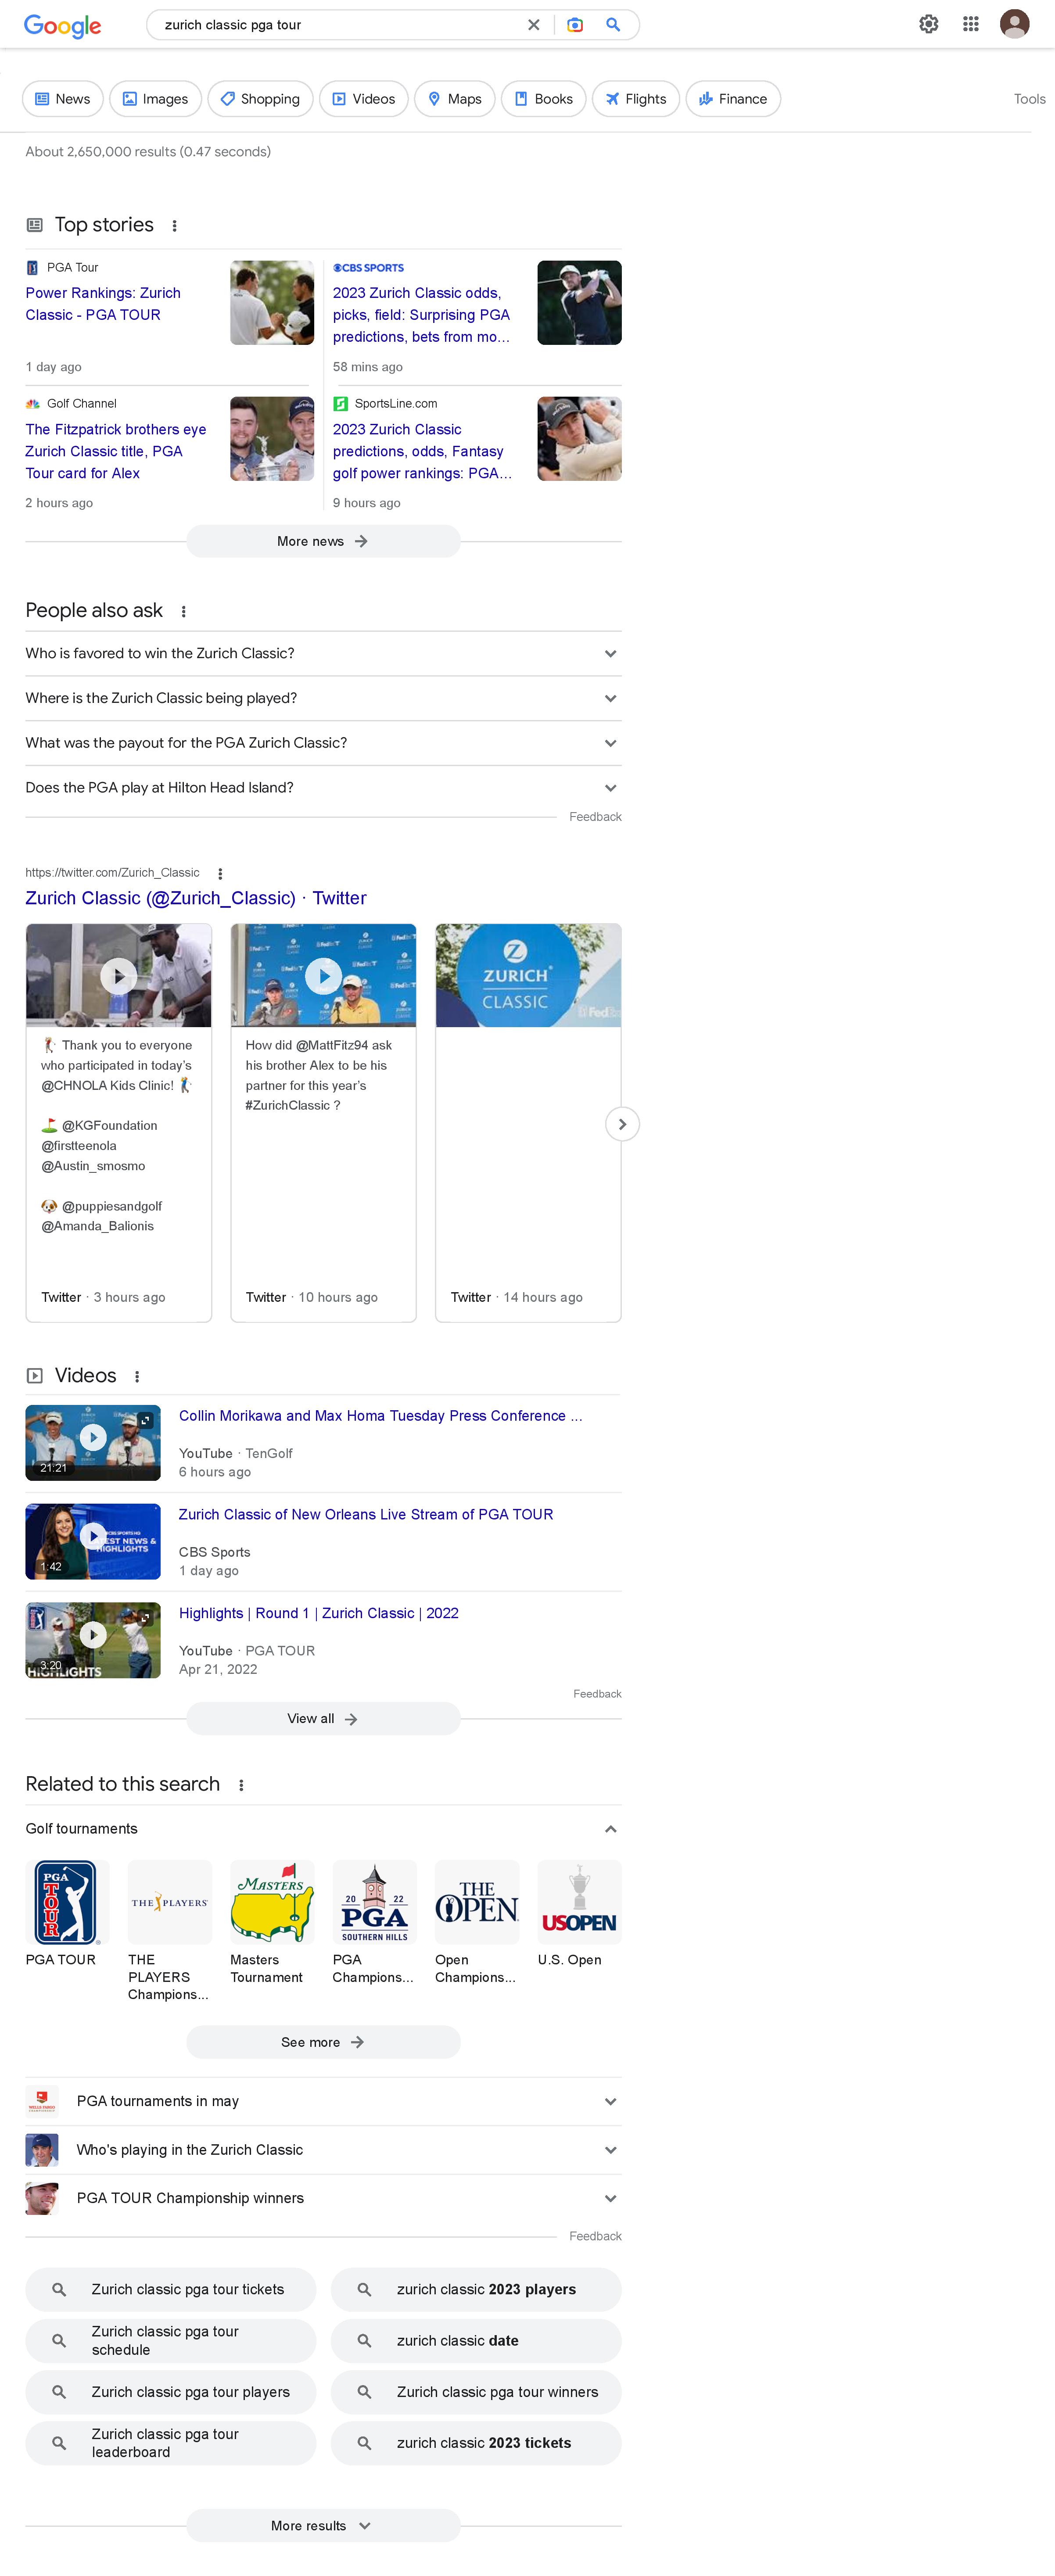Viewport: 1055px width, 2576px height.
Task: Open the three-dot menu beside Top stories
Action: [175, 226]
